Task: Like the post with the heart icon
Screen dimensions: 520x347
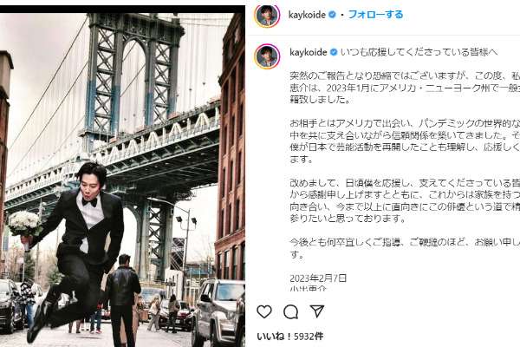Action: click(x=264, y=311)
